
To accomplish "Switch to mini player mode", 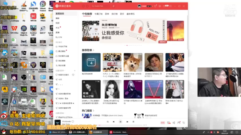I will [171, 6].
